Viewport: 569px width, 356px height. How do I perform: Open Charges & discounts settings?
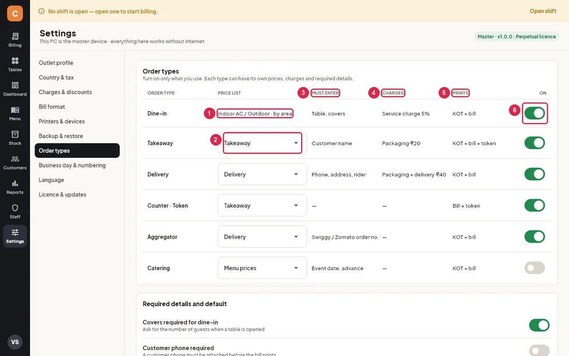point(77,92)
